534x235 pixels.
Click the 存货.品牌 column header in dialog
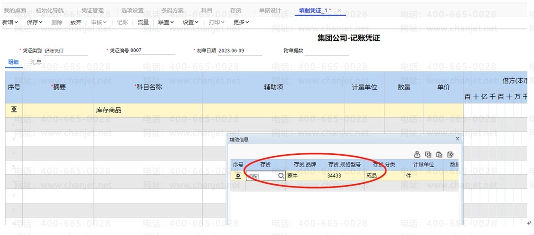tap(305, 165)
